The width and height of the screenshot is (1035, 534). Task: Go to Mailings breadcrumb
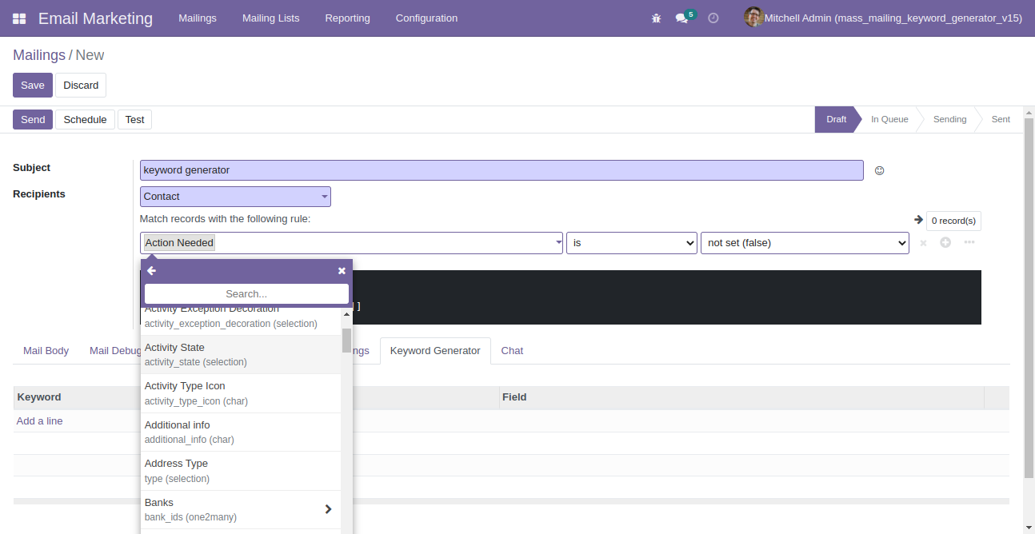(x=39, y=55)
